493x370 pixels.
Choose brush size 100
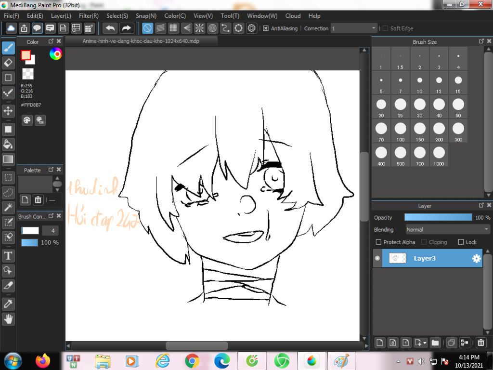tap(400, 131)
